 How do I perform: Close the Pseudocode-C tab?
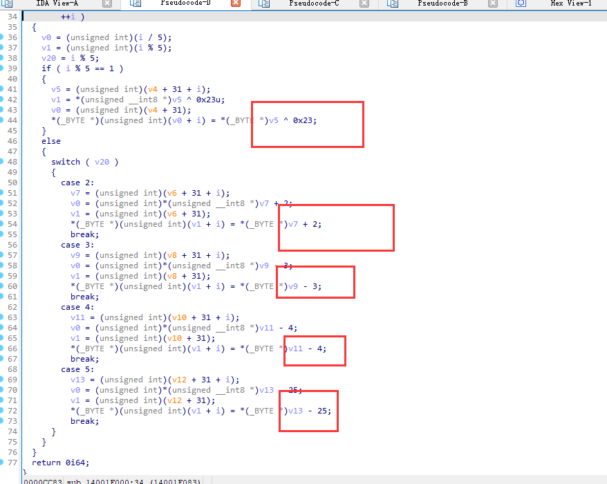[364, 4]
